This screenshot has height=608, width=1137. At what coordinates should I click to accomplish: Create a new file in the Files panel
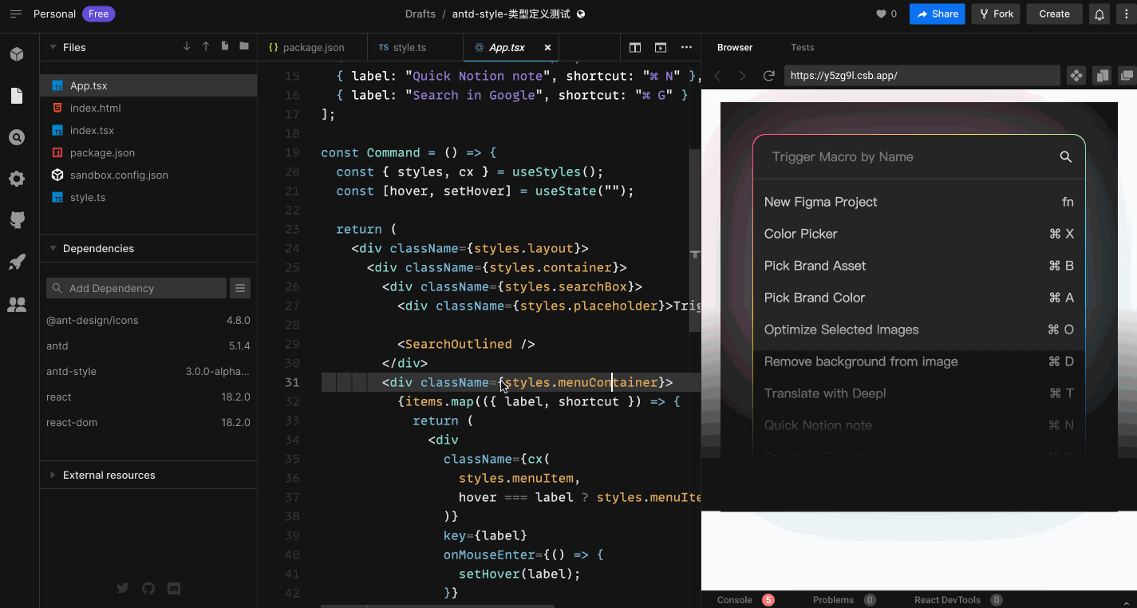pyautogui.click(x=224, y=46)
